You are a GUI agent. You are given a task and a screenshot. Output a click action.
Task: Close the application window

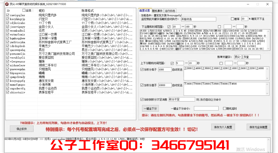point(267,4)
